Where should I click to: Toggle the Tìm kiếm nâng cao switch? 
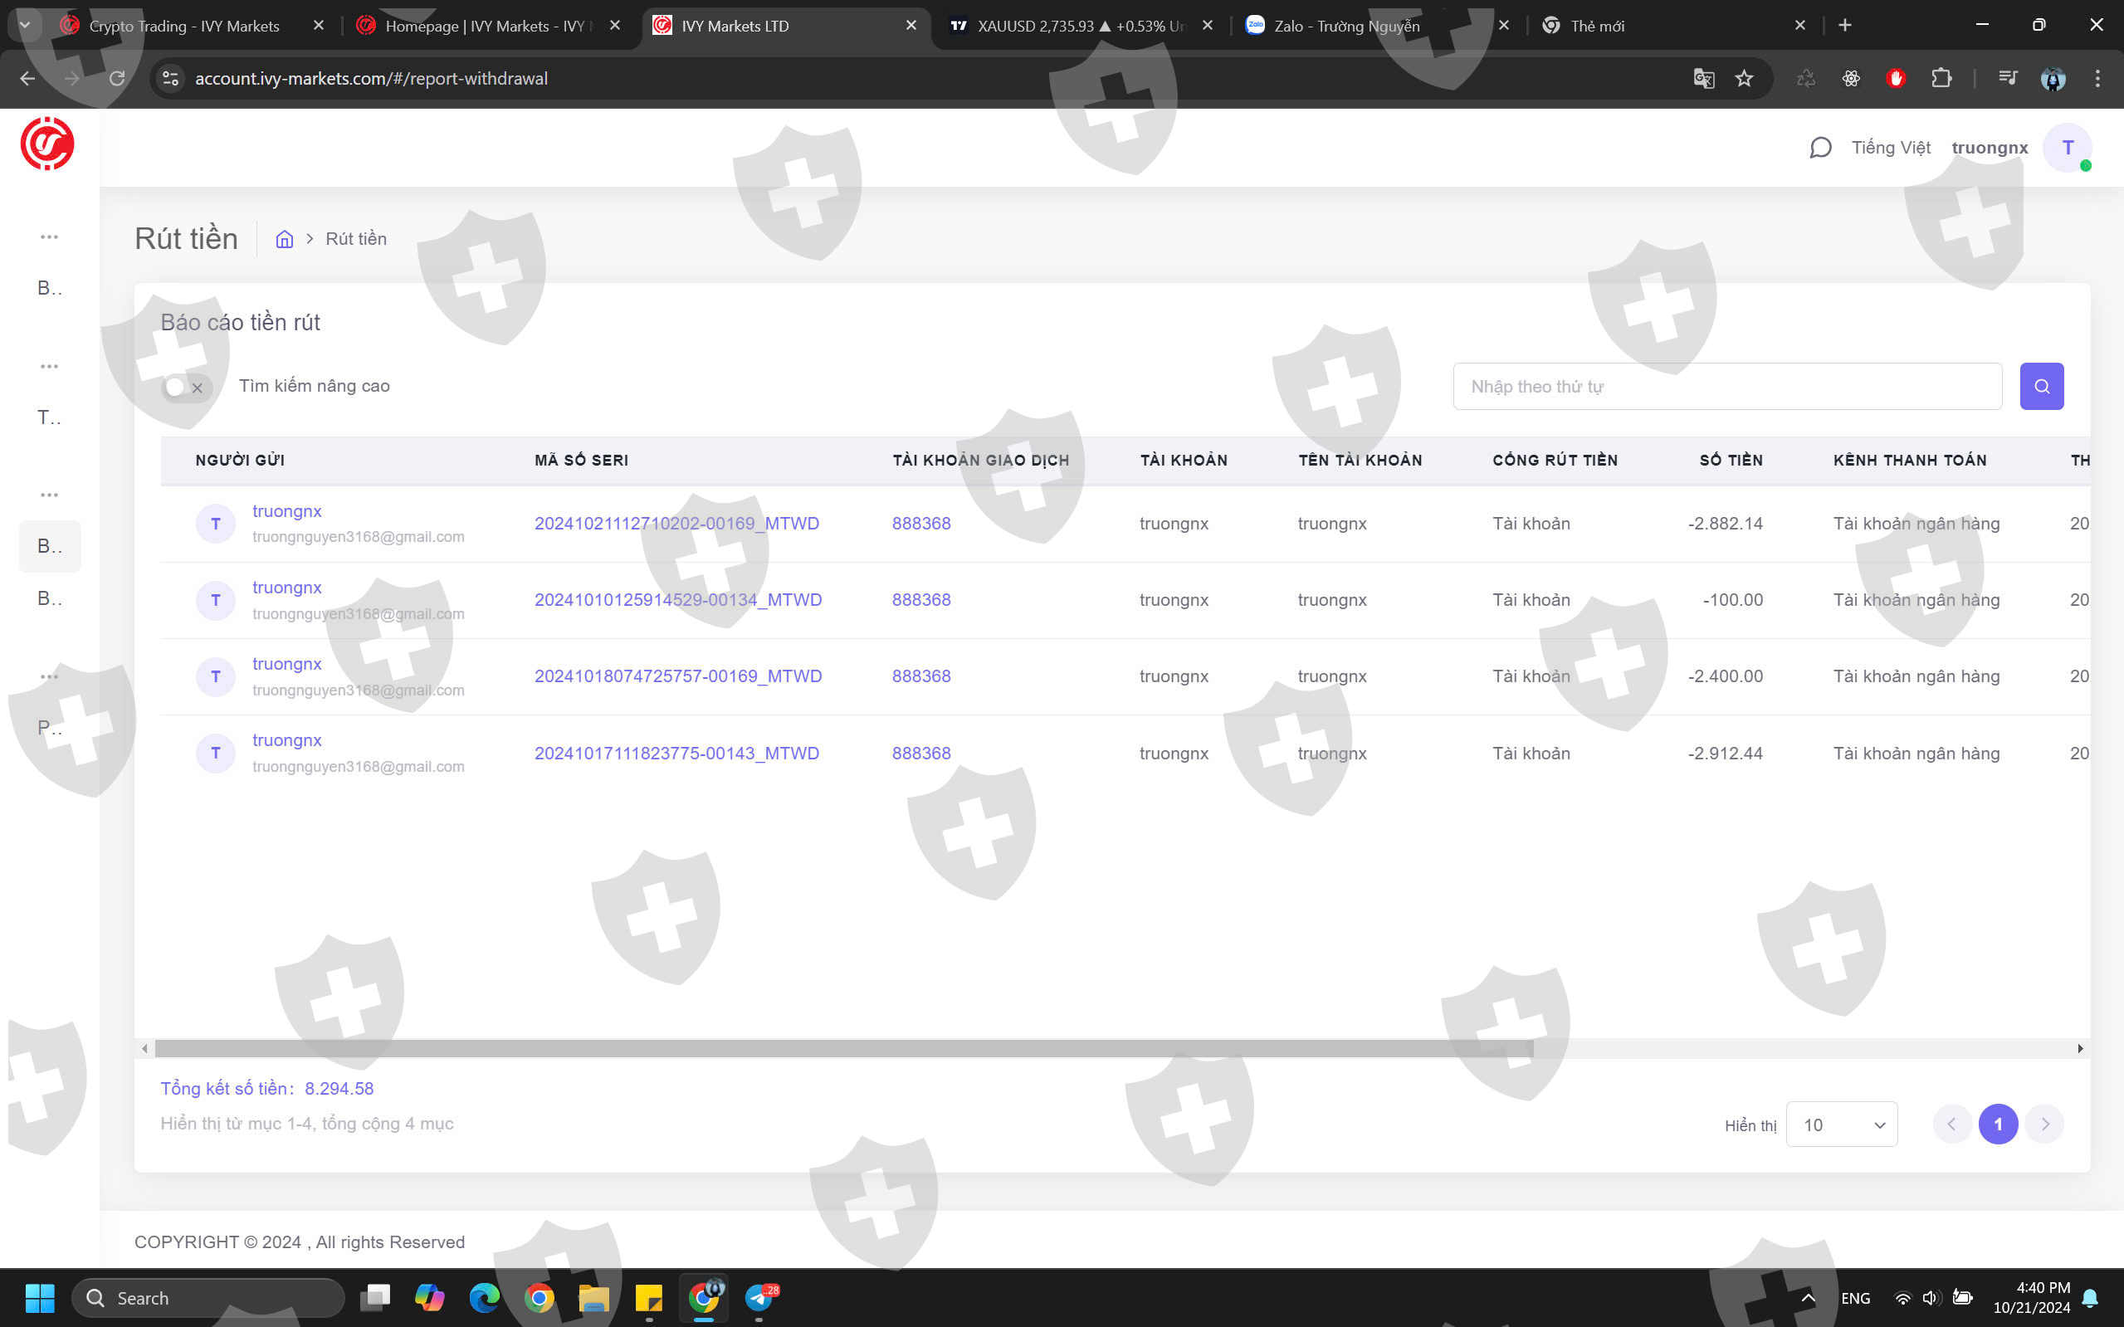tap(186, 387)
